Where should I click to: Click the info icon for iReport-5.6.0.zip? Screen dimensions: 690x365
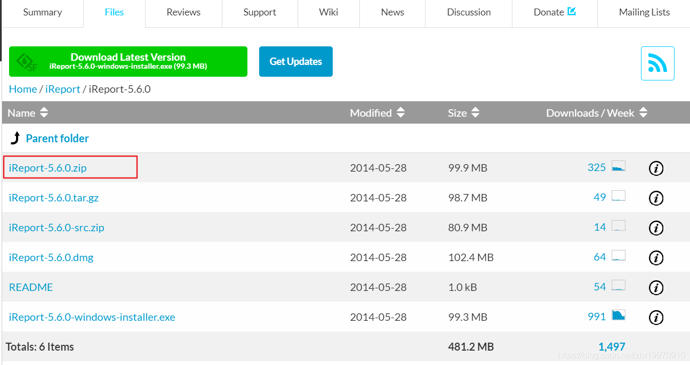click(x=656, y=168)
